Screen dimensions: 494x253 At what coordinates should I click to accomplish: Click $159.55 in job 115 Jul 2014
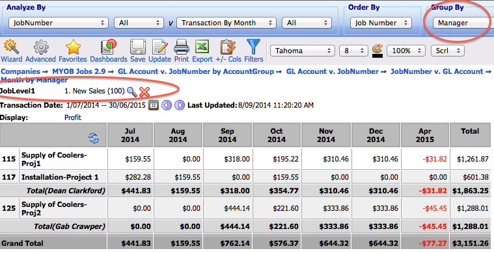pos(138,159)
